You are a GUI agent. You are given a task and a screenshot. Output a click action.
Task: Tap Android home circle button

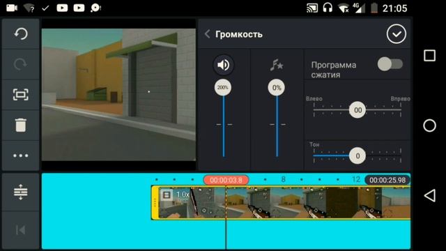[x=429, y=125]
